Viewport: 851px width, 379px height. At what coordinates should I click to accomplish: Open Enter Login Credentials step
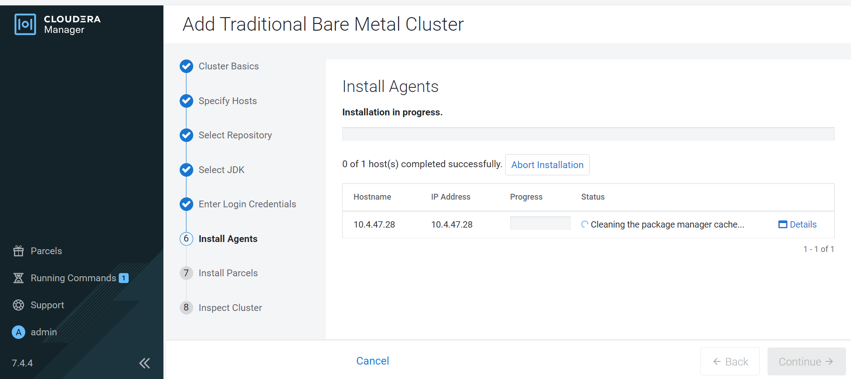tap(247, 204)
